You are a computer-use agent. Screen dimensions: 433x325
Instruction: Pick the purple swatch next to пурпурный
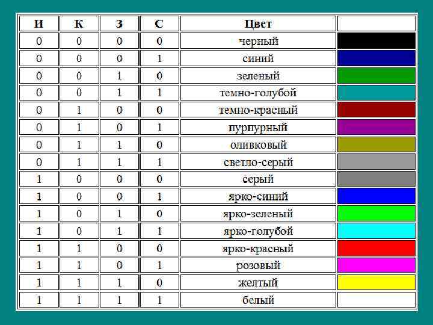(376, 127)
